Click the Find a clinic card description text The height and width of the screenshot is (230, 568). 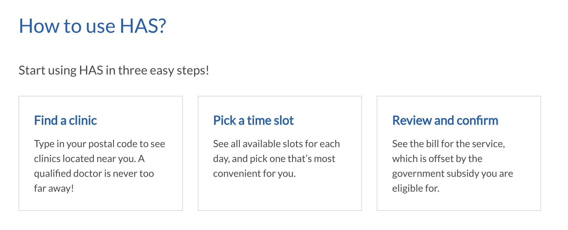100,166
